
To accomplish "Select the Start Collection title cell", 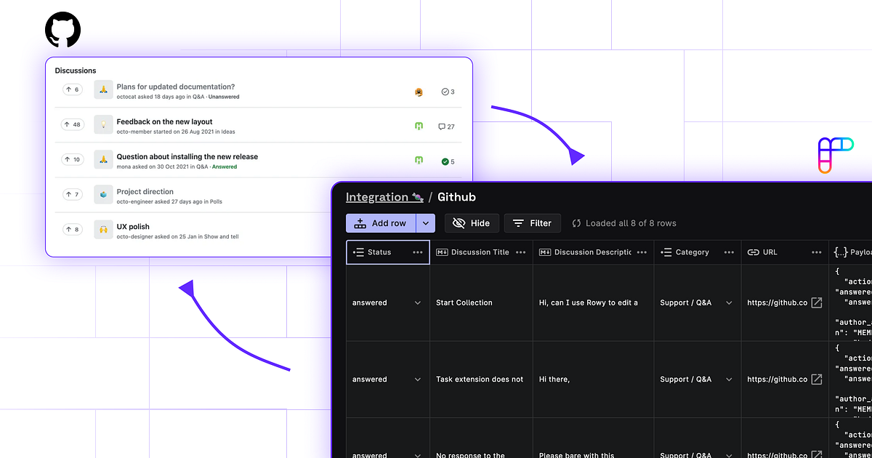I will pos(465,302).
